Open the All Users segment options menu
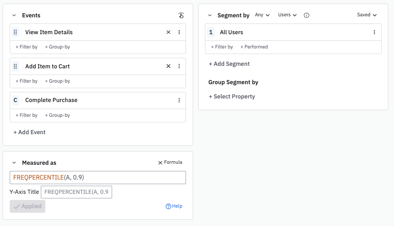 point(375,32)
